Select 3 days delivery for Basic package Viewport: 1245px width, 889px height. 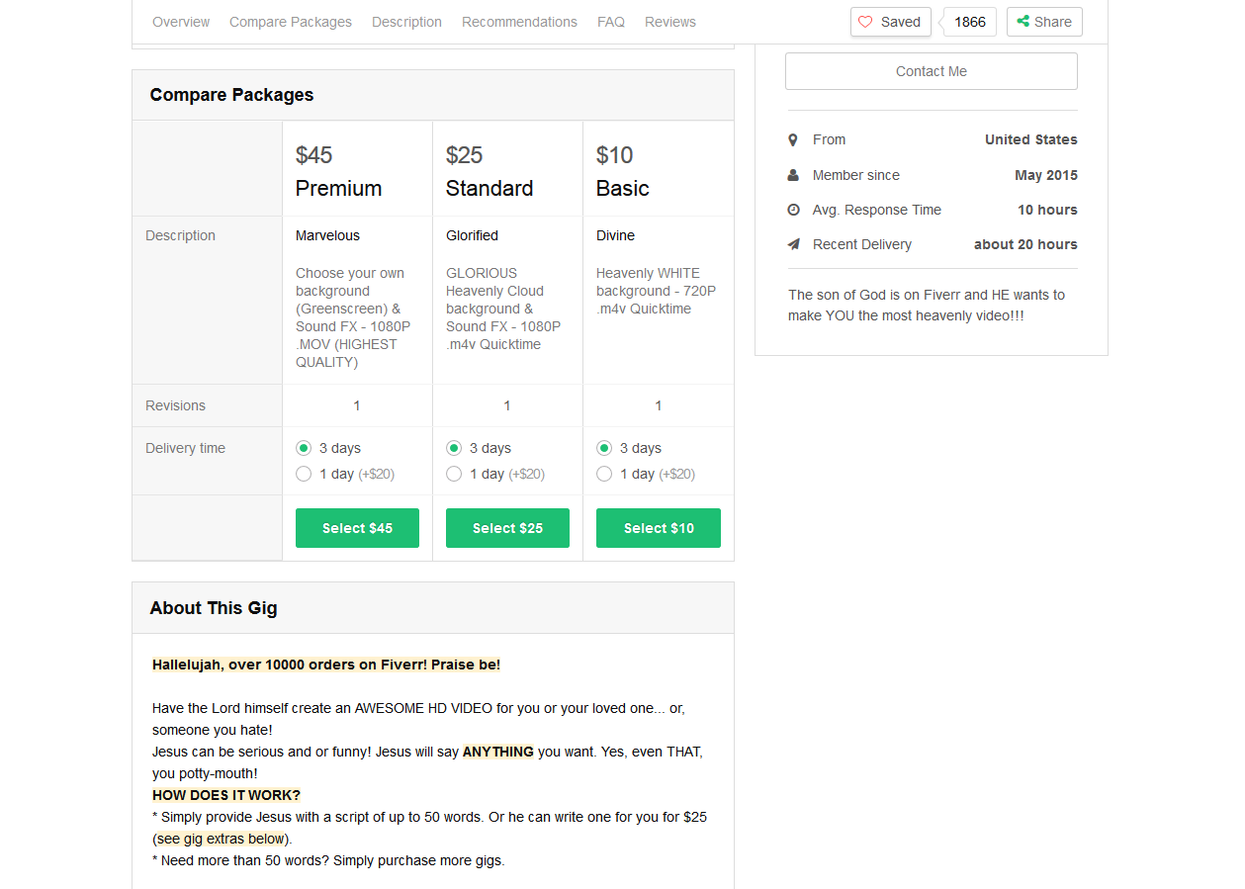click(x=604, y=448)
